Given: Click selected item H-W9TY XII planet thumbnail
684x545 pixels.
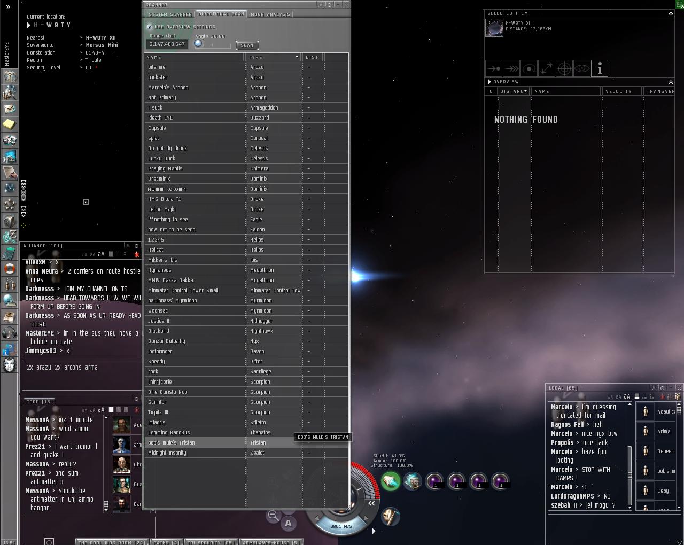Looking at the screenshot, I should click(x=494, y=28).
